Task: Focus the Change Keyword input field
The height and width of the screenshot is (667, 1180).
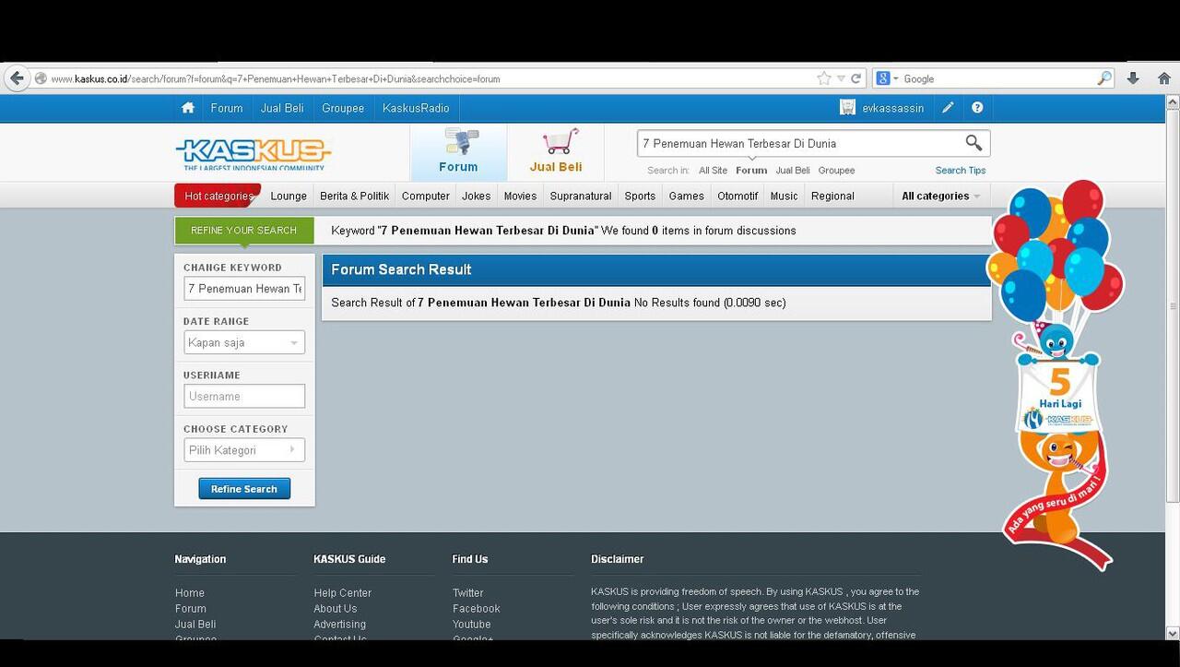Action: coord(244,289)
